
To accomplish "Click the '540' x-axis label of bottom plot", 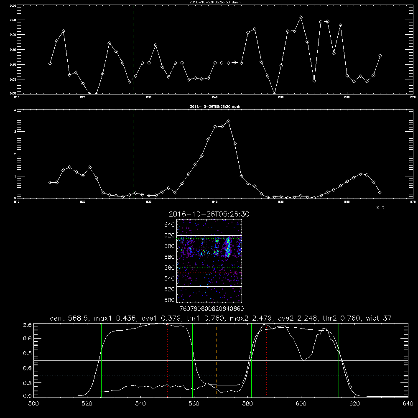I will coord(140,404).
